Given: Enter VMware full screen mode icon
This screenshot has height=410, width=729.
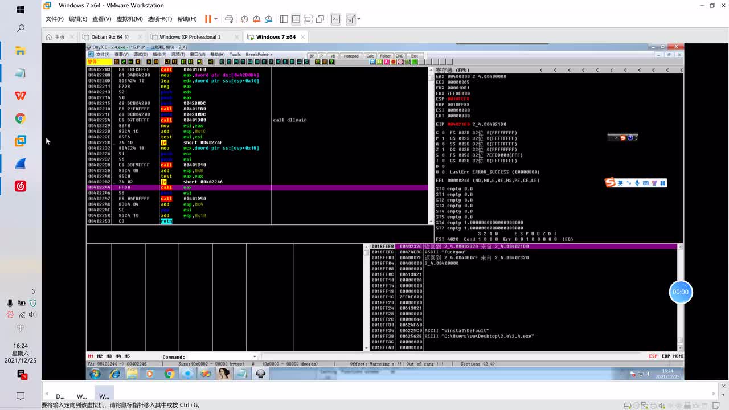Looking at the screenshot, I should (x=308, y=19).
